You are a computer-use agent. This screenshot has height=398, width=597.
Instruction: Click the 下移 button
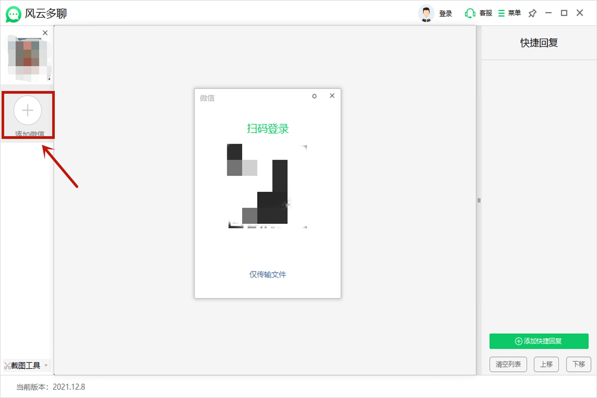point(579,364)
